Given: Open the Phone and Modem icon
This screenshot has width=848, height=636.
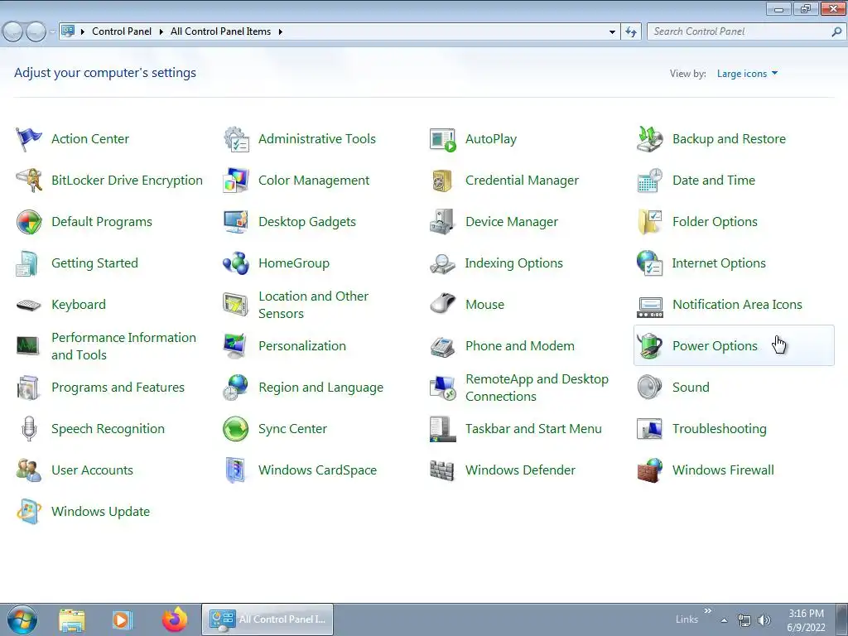Looking at the screenshot, I should pyautogui.click(x=443, y=347).
